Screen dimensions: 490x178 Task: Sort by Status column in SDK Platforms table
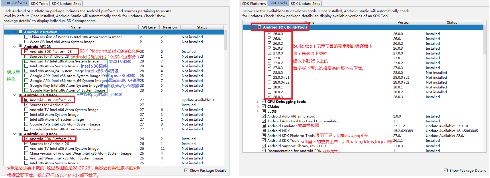tap(202, 27)
